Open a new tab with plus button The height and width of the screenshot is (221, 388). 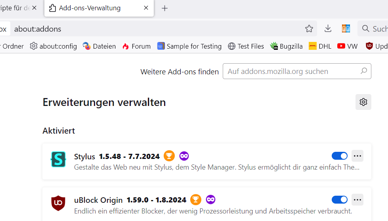[x=165, y=8]
